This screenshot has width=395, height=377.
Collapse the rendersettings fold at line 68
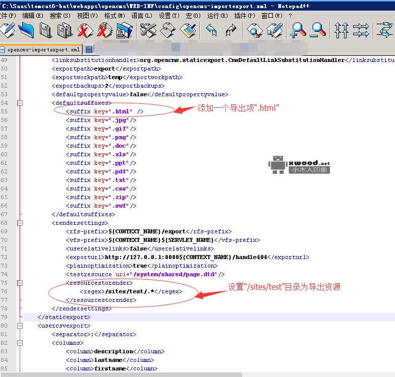[x=20, y=223]
